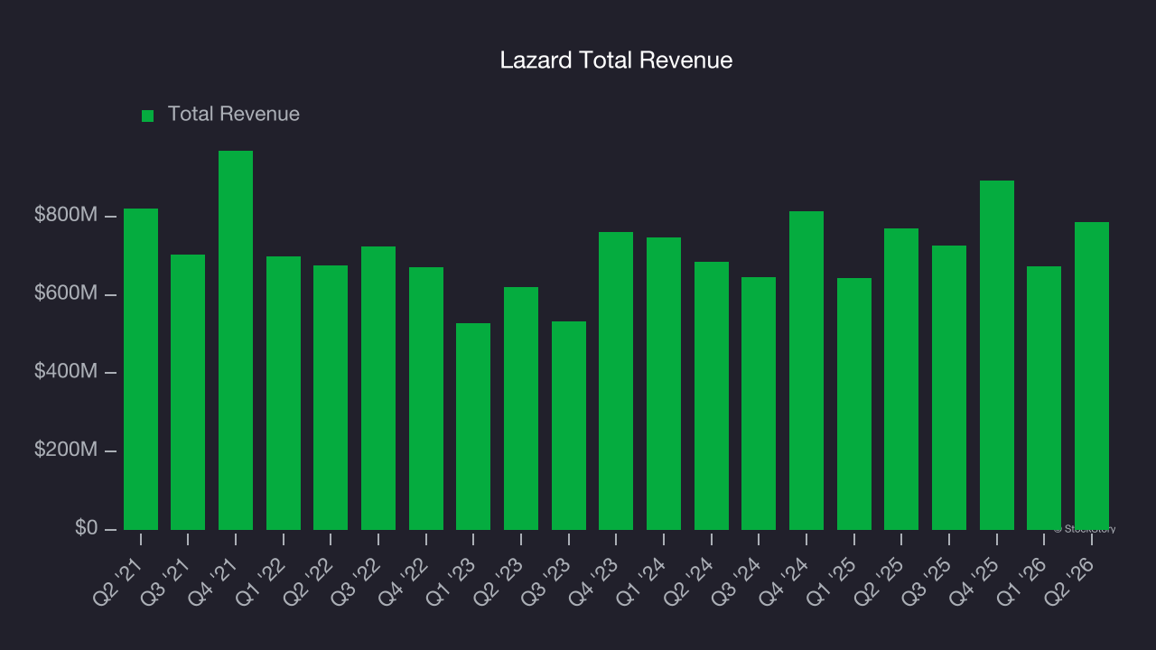Image resolution: width=1156 pixels, height=650 pixels.
Task: Pick the Q3 '24 revenue bar
Action: point(759,404)
